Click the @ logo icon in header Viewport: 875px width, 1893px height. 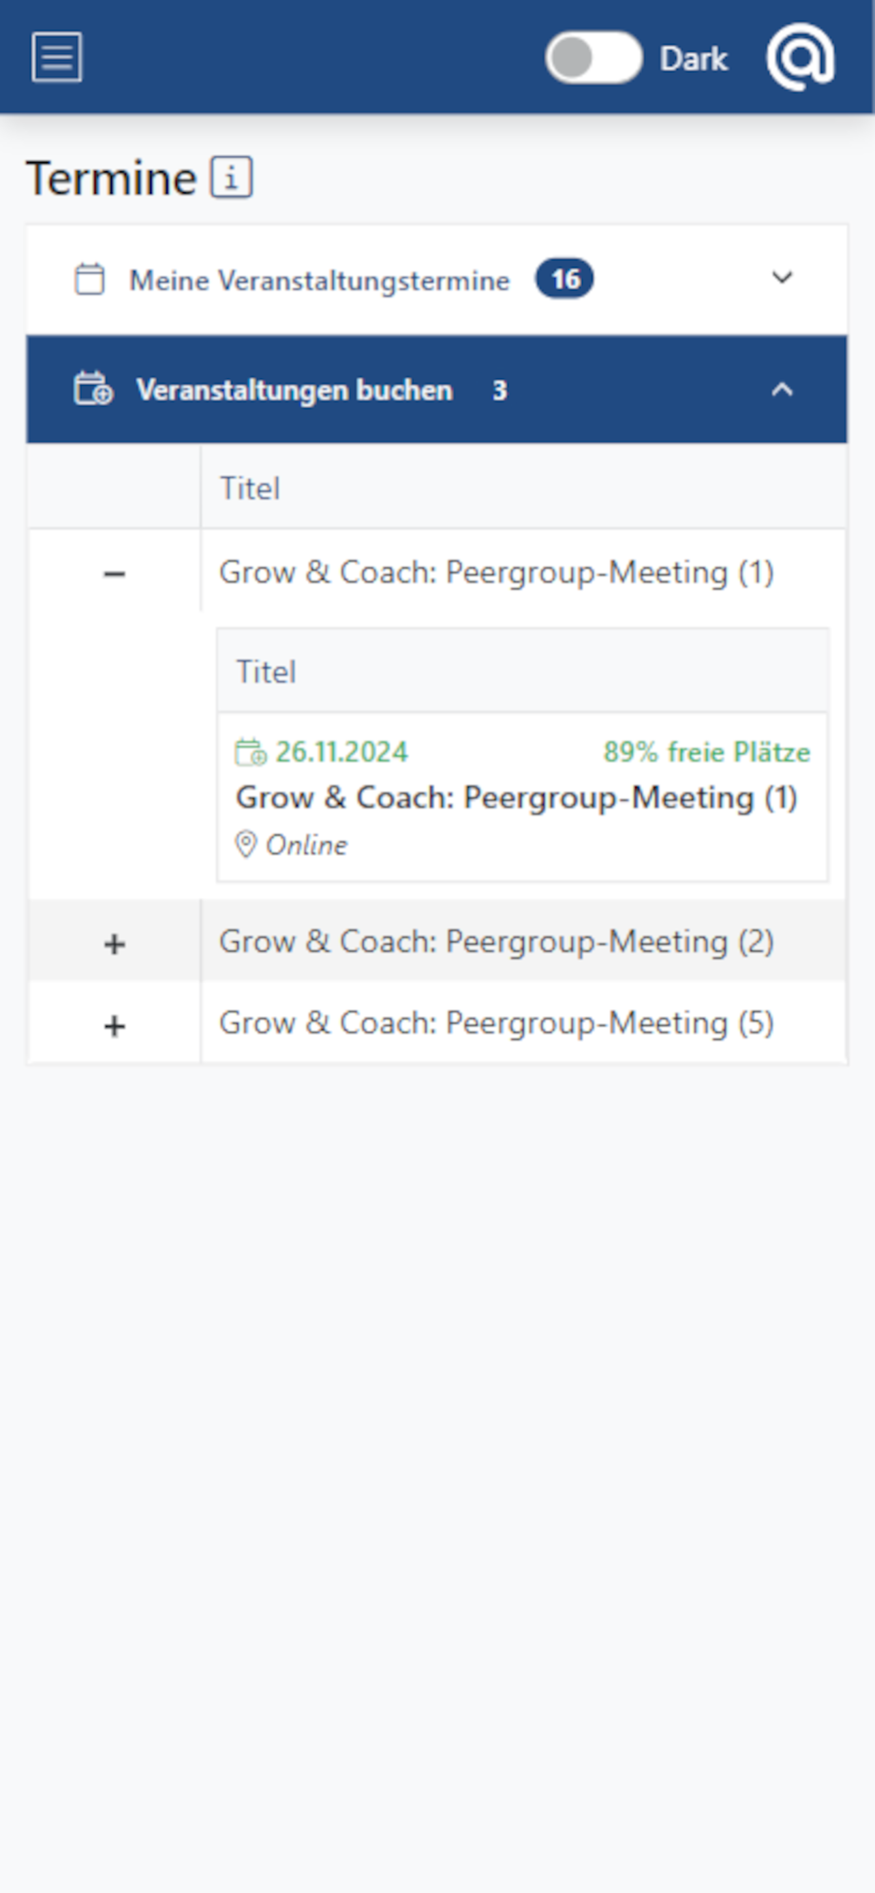800,57
